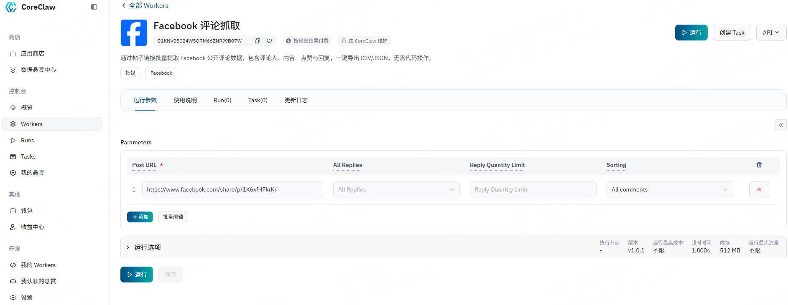Open the Sorting dropdown showing All comments
The height and width of the screenshot is (305, 788).
coord(669,189)
